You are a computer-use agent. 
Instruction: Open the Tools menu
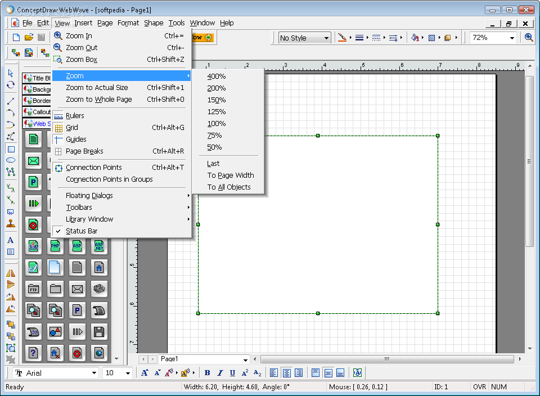point(177,23)
